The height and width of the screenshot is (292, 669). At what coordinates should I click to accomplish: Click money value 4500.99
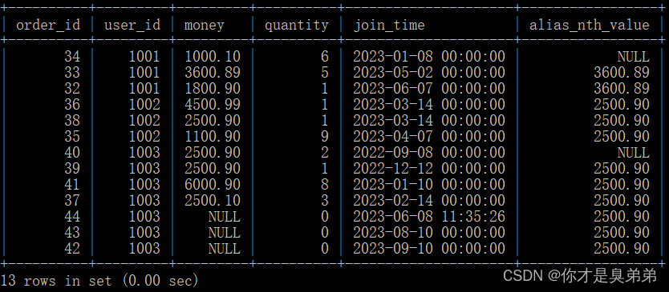click(x=213, y=104)
